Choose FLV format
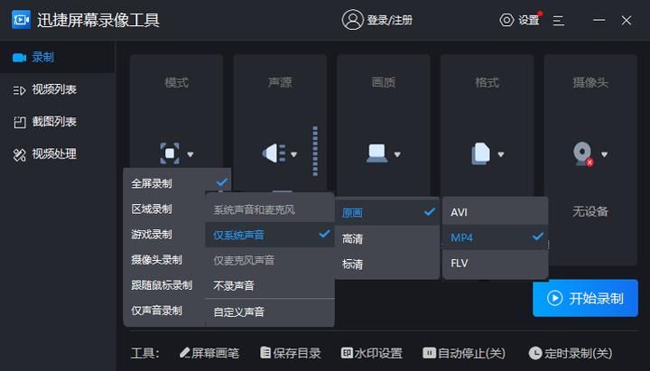The image size is (650, 371). coord(496,263)
